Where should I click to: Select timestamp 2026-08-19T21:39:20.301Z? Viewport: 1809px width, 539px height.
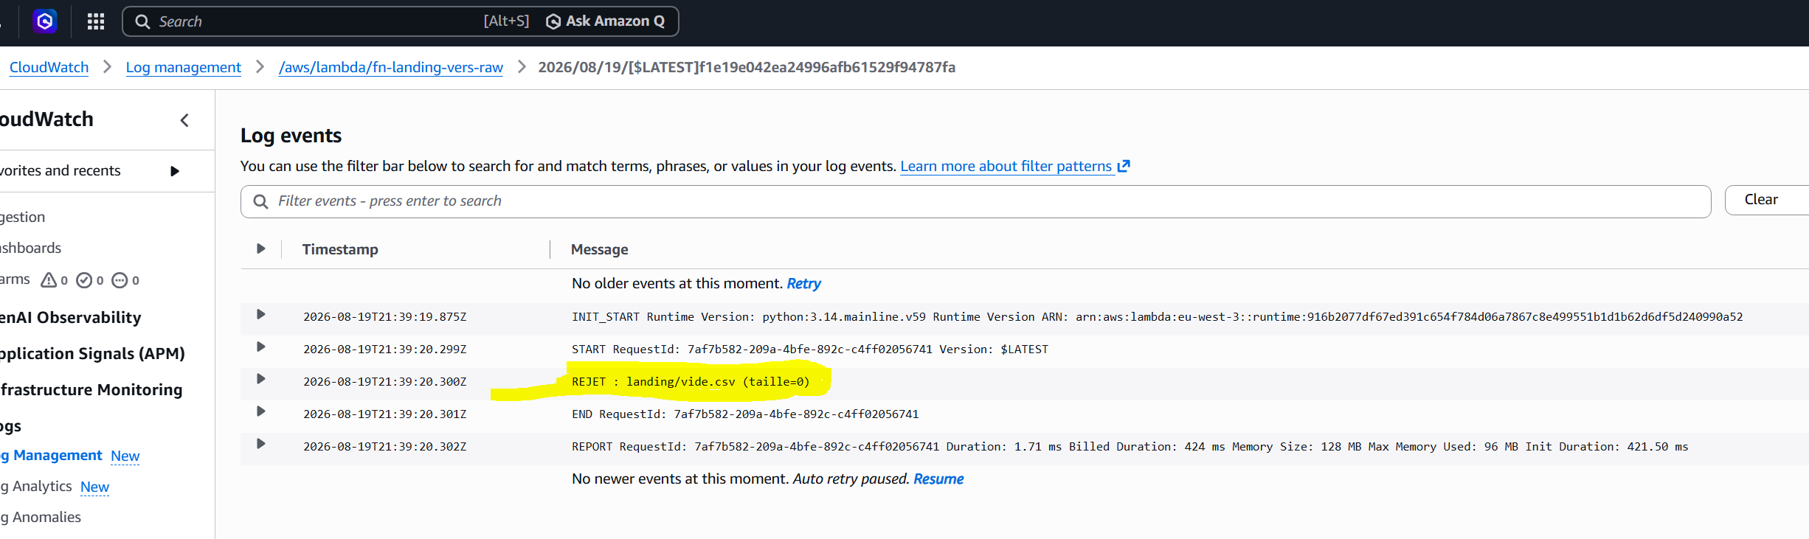coord(385,414)
